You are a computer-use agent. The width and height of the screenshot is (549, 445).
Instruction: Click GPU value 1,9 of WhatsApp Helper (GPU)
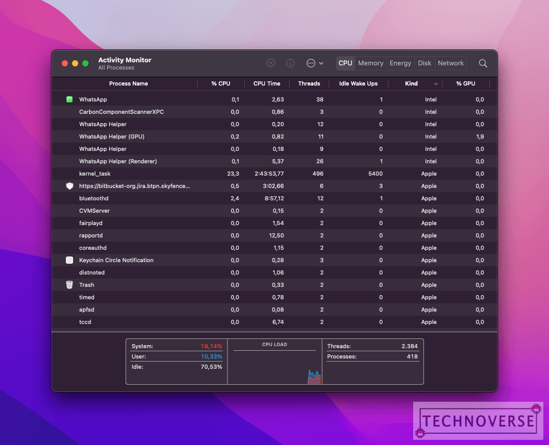tap(480, 136)
